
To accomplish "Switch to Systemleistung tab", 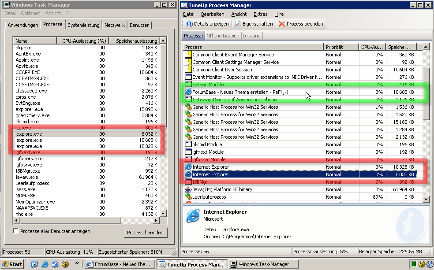I will tap(83, 25).
